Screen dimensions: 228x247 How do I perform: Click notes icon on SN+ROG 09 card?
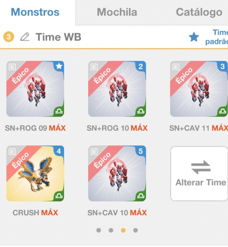pyautogui.click(x=12, y=67)
